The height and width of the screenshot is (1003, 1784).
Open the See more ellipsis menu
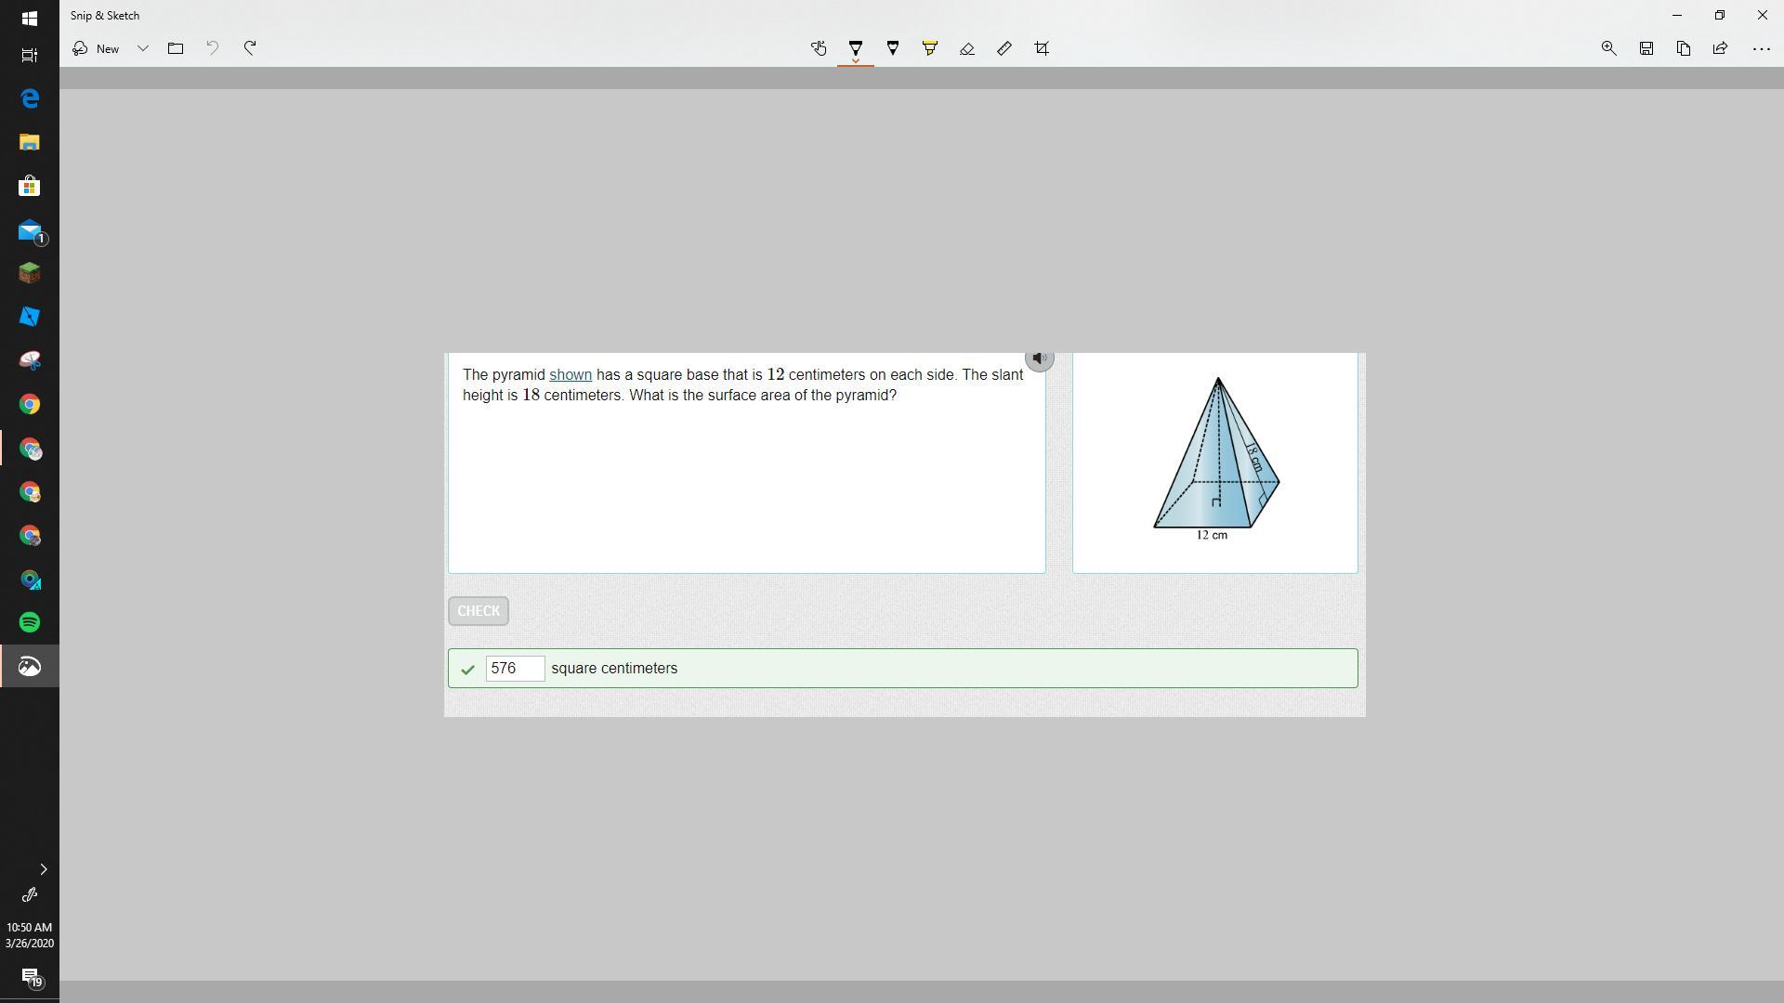click(1761, 48)
